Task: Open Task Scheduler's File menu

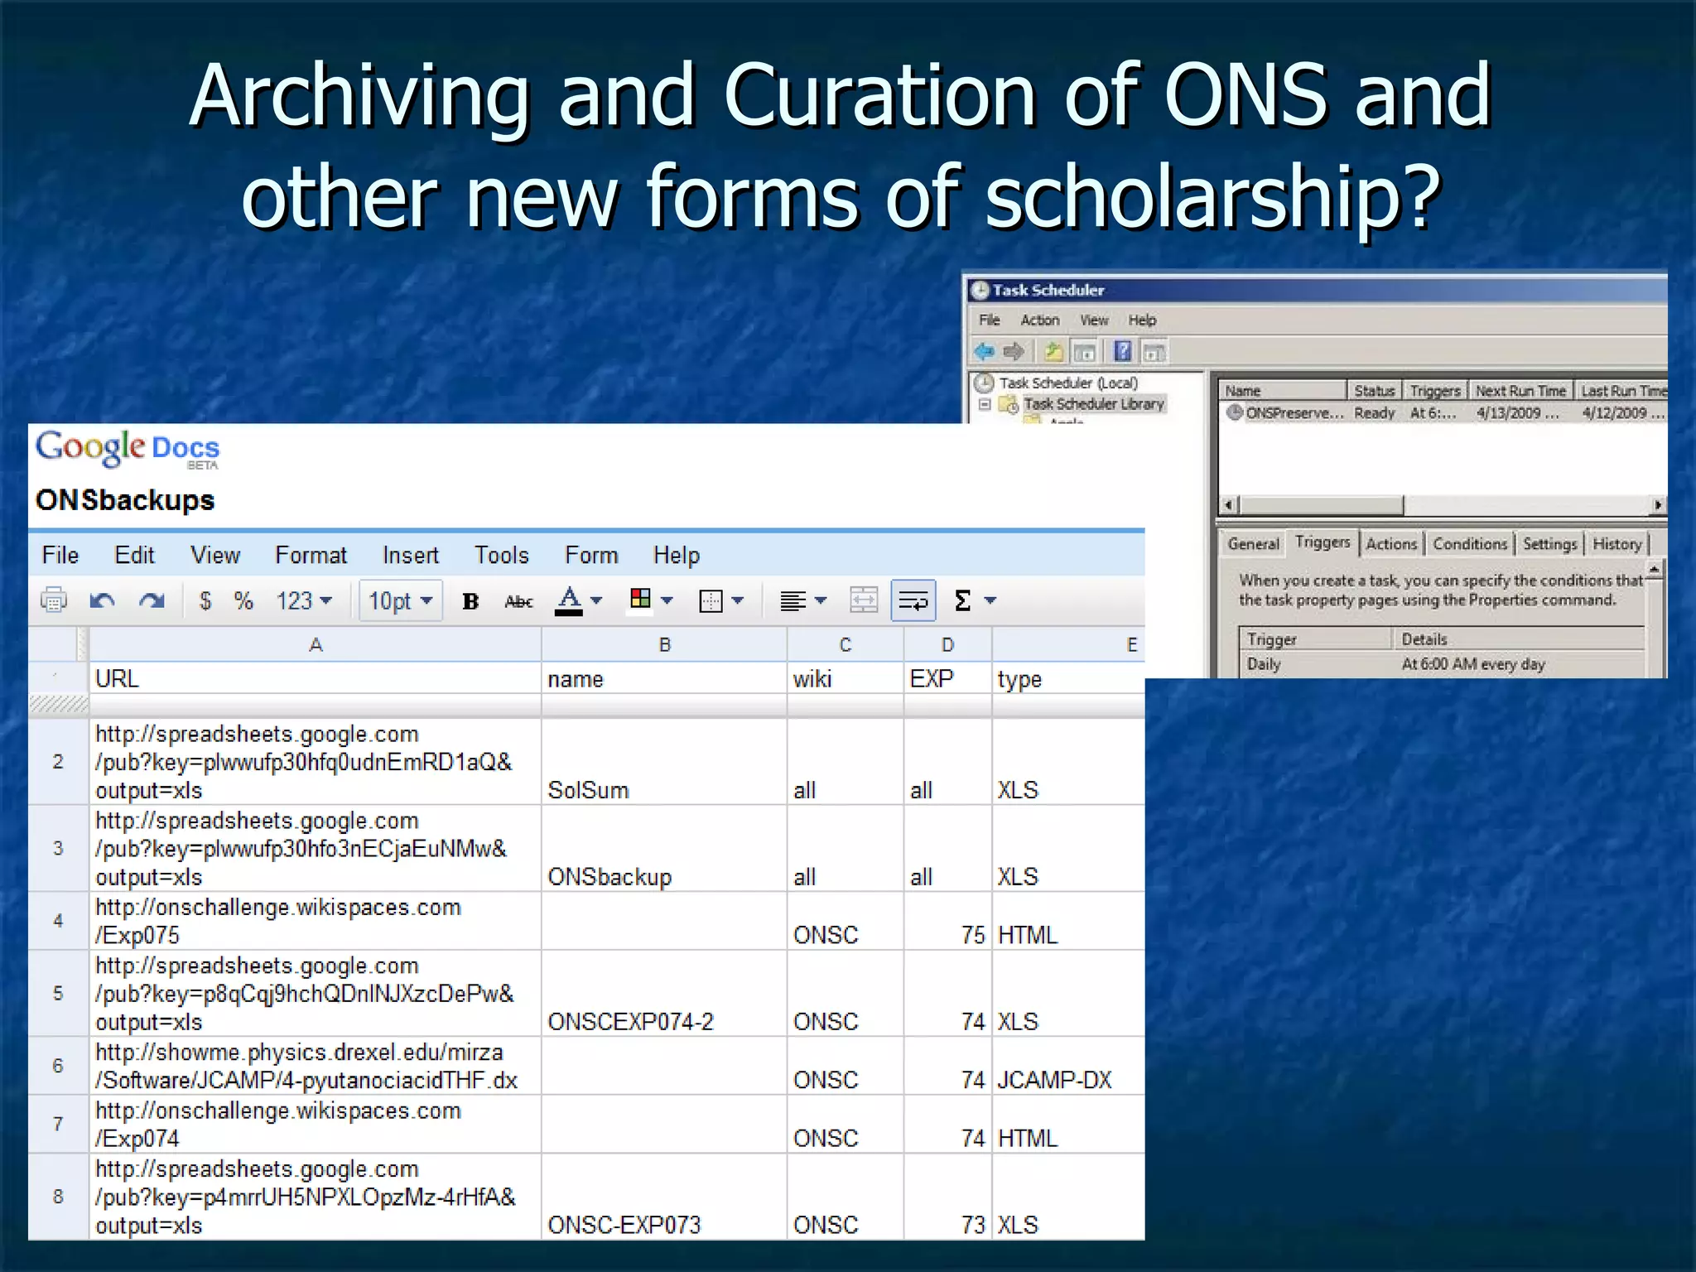Action: click(990, 320)
